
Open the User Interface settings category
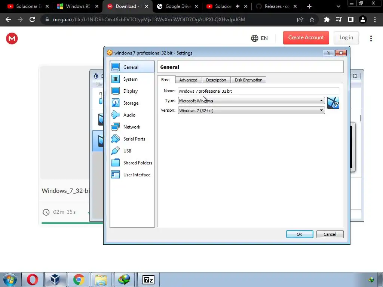pyautogui.click(x=132, y=175)
